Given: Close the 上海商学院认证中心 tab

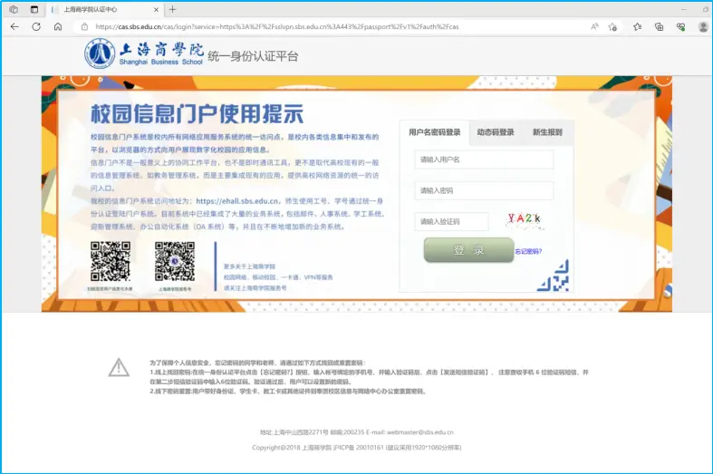Looking at the screenshot, I should click(x=156, y=10).
